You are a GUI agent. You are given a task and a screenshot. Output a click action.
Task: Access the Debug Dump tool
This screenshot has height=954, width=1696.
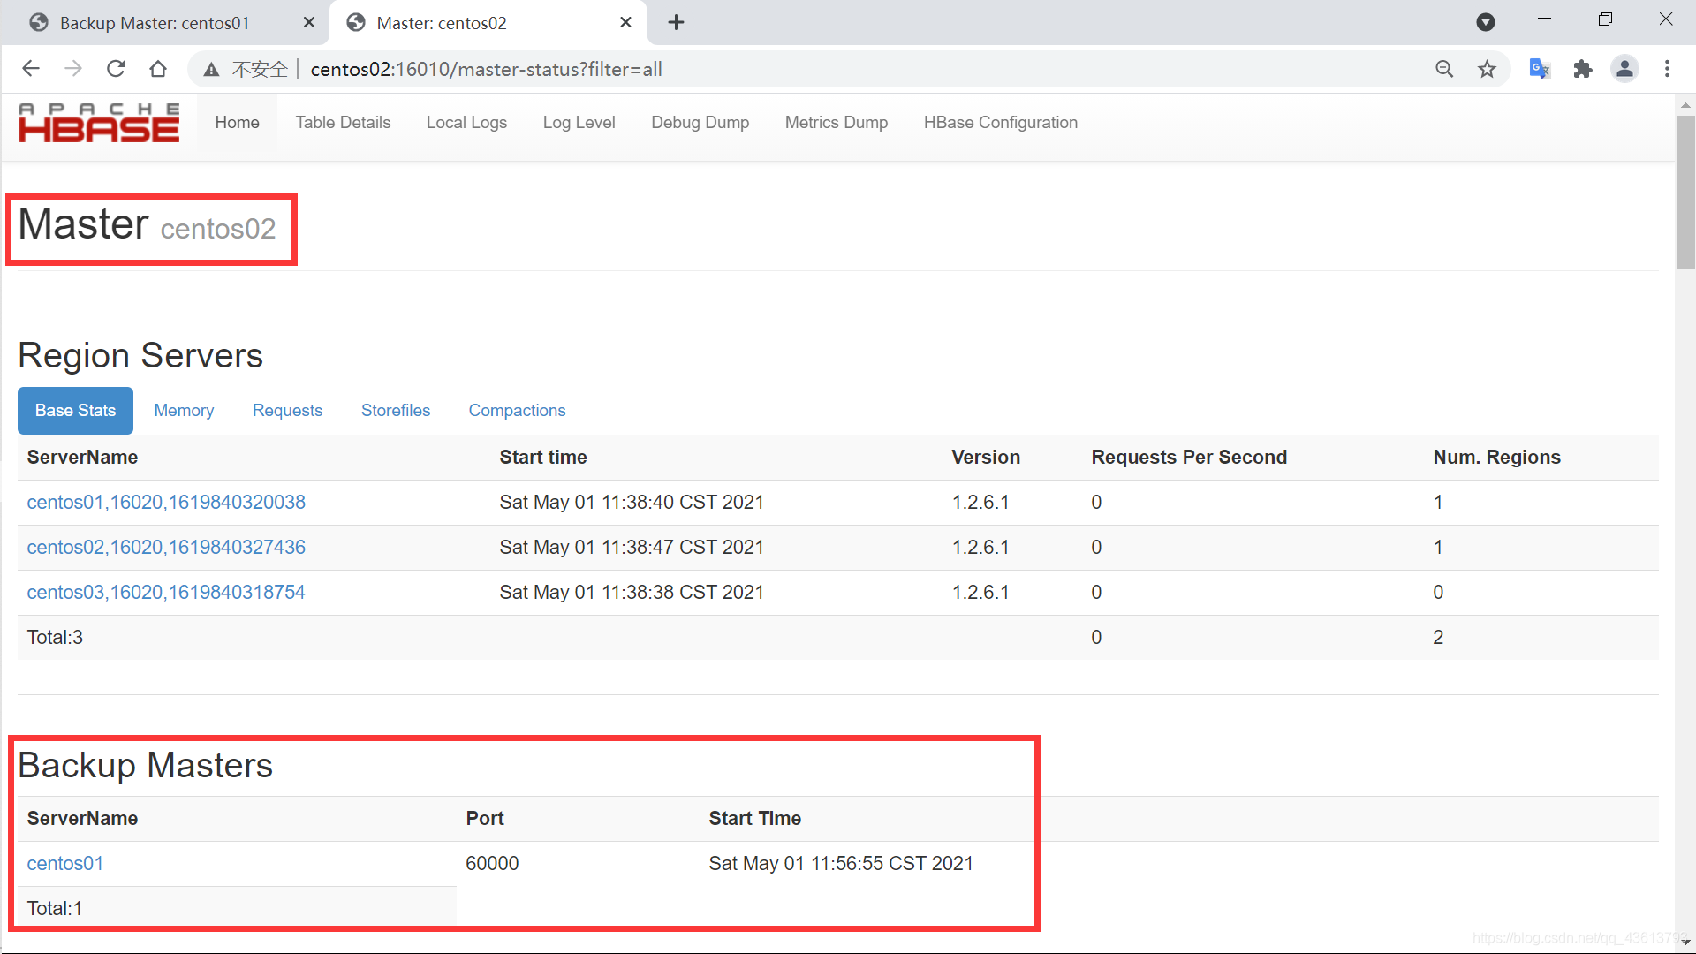pyautogui.click(x=699, y=122)
